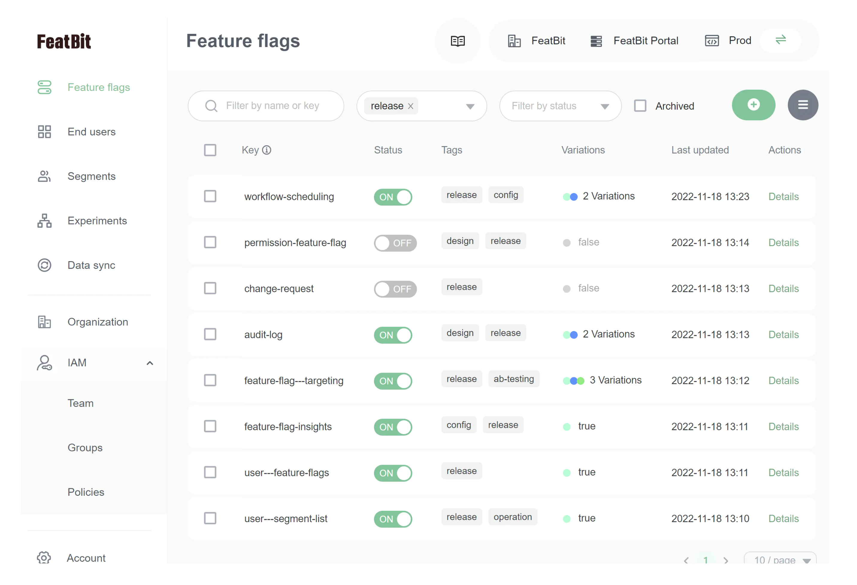Viewport: 857px width, 585px height.
Task: Click the IAM user key icon
Action: (44, 363)
